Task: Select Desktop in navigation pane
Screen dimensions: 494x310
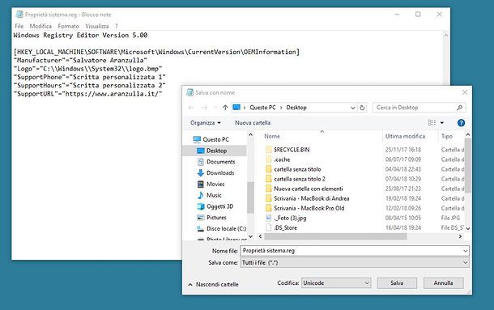Action: pos(215,151)
